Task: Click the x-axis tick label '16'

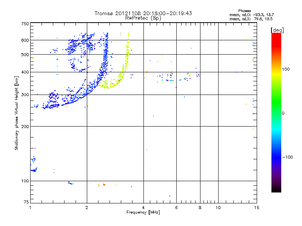Action: tap(257, 208)
